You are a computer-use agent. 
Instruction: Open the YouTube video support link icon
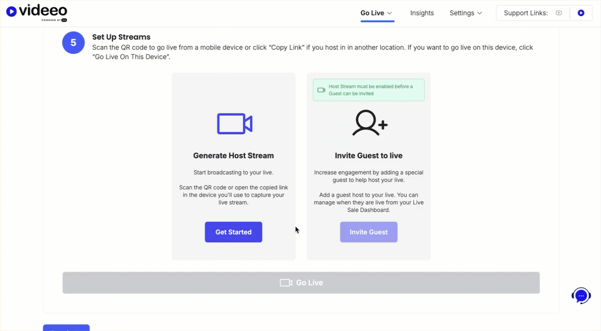point(559,13)
